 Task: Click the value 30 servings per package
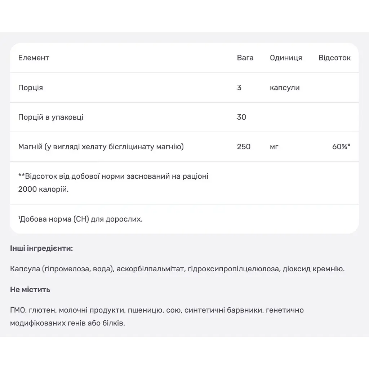click(x=241, y=117)
